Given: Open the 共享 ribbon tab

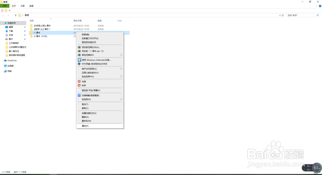Looking at the screenshot, I should [x=23, y=6].
